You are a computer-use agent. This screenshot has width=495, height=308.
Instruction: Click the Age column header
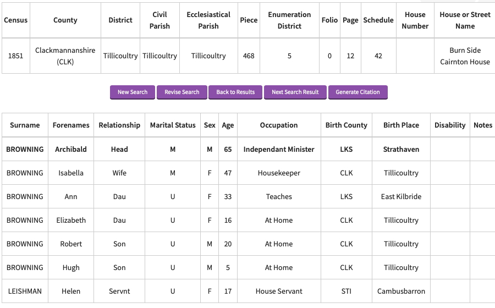(x=228, y=125)
